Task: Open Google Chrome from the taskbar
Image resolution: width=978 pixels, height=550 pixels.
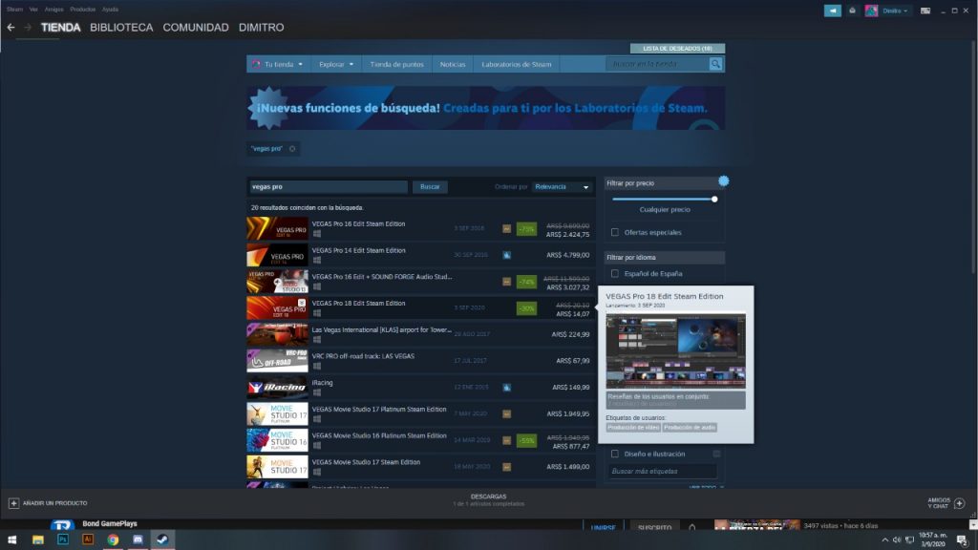Action: [113, 539]
